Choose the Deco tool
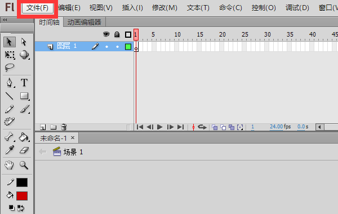Screen dimensions: 338x214 pyautogui.click(x=10, y=121)
